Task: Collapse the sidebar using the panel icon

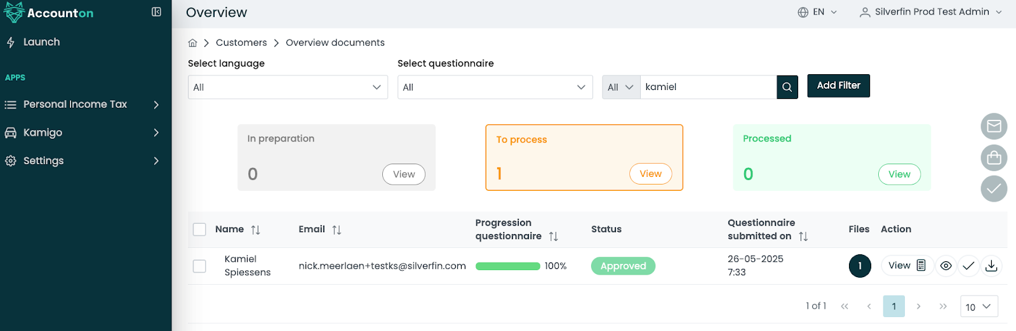Action: click(156, 12)
